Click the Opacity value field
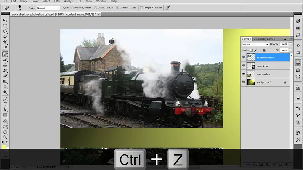 284,44
